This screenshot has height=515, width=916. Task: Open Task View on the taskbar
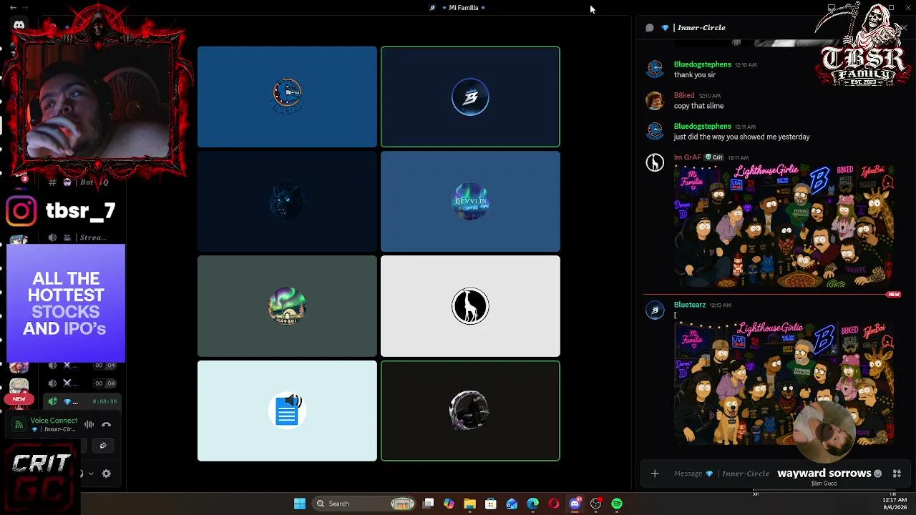(x=428, y=504)
